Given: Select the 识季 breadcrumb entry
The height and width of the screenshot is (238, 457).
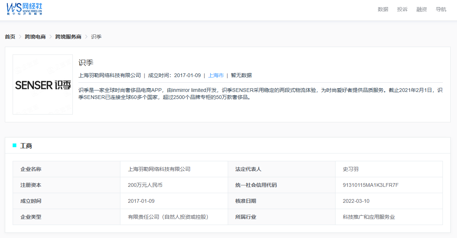Looking at the screenshot, I should pos(96,37).
